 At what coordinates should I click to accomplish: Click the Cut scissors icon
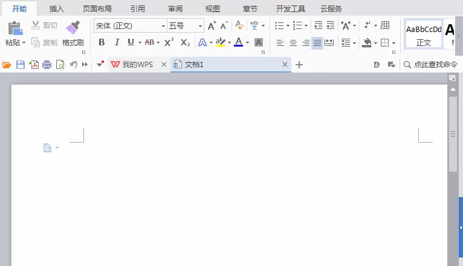point(36,25)
